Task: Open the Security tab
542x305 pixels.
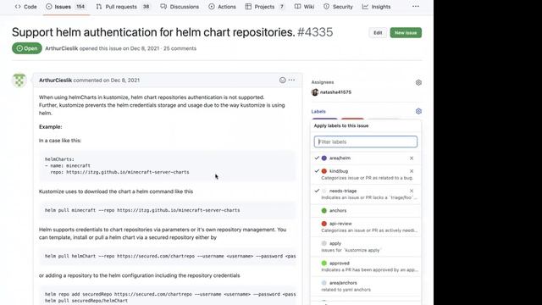Action: tap(338, 7)
